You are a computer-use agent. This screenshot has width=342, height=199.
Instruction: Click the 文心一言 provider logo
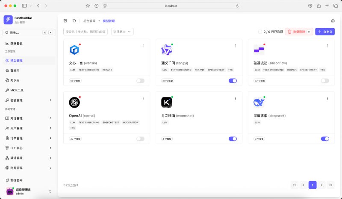[x=74, y=50]
